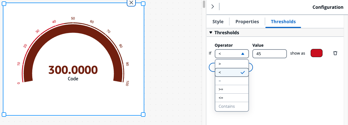
Task: Choose the > operator from the list
Action: 232,64
